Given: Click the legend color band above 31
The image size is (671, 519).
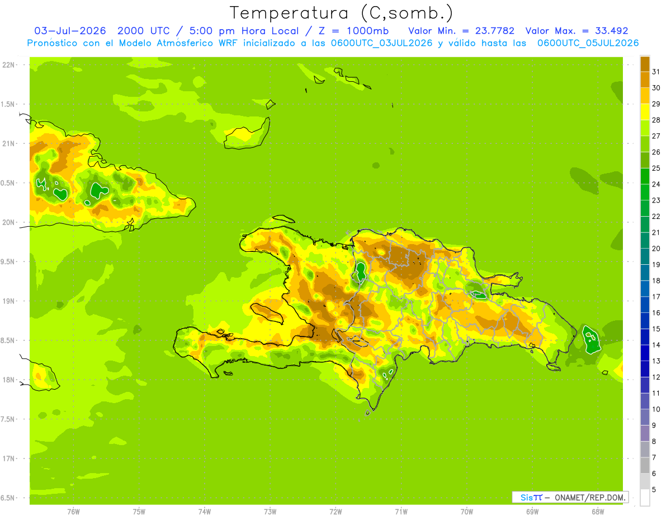Looking at the screenshot, I should [x=645, y=63].
